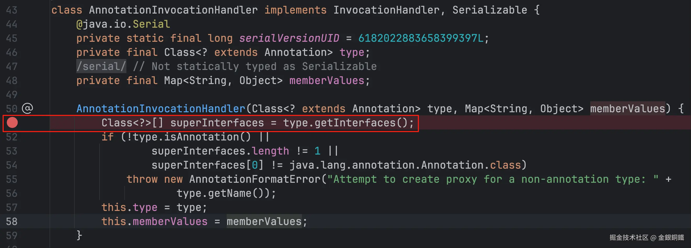Click type.getInterfaces() call on line 51

345,123
